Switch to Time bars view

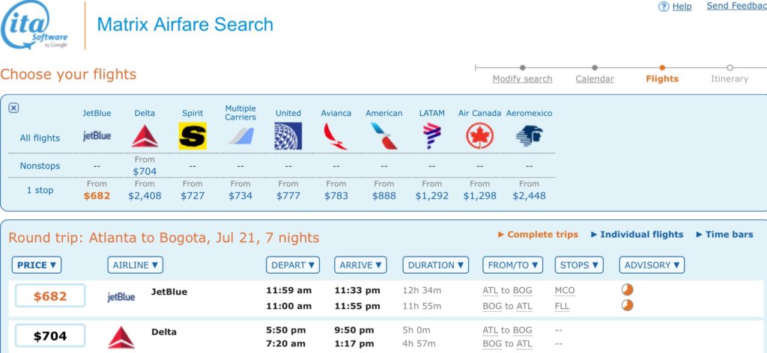pos(724,234)
